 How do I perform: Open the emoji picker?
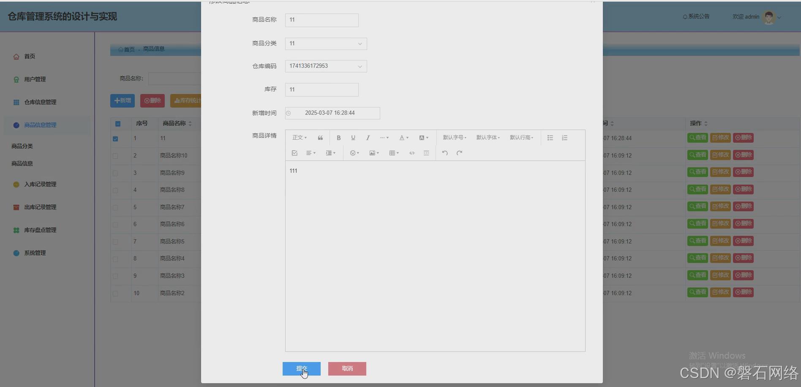click(354, 153)
